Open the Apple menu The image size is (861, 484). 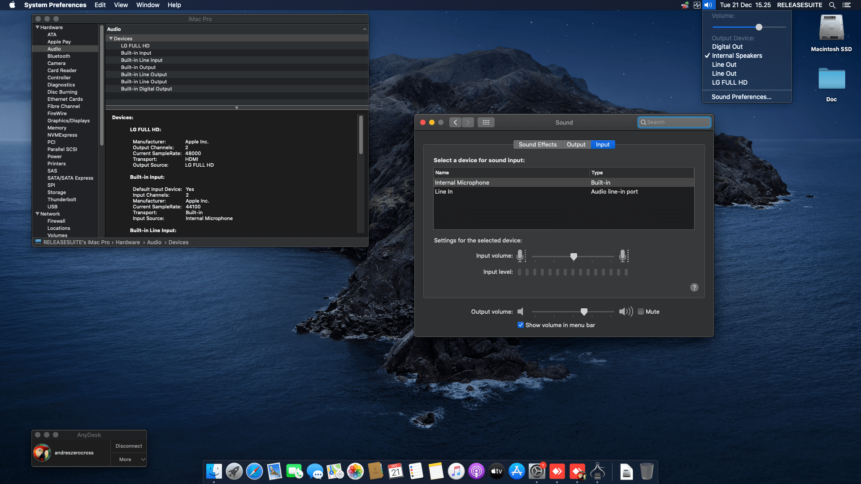(12, 5)
